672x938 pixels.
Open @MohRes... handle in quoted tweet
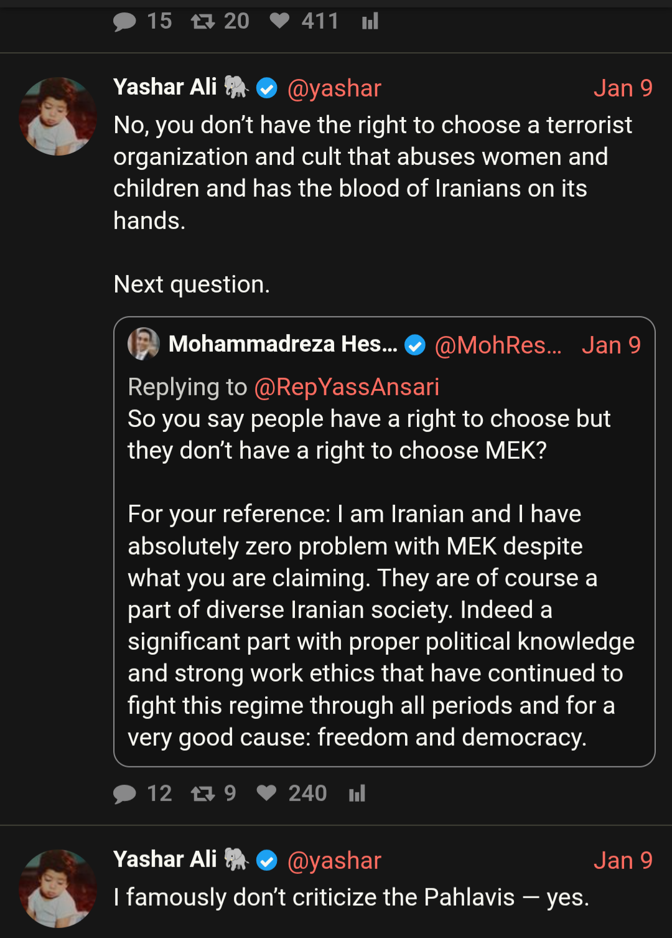click(498, 345)
